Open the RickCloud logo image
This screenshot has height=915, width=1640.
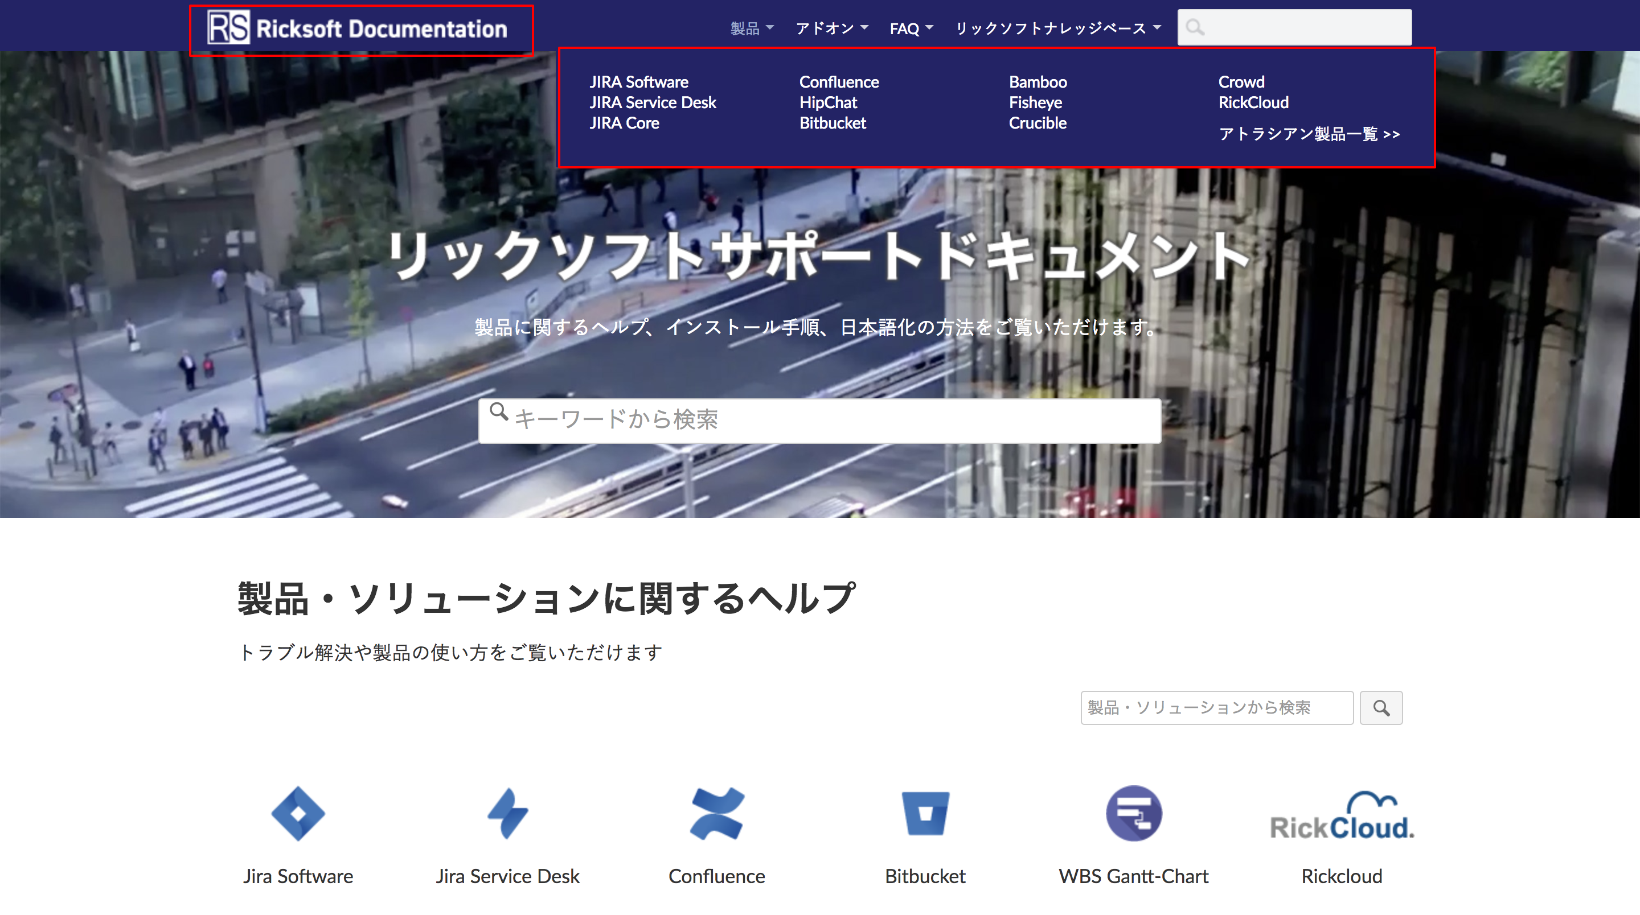(1342, 816)
